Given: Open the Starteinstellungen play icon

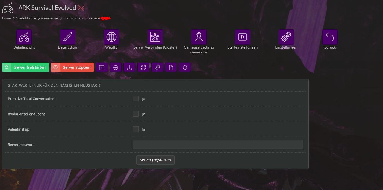Looking at the screenshot, I should [x=243, y=37].
